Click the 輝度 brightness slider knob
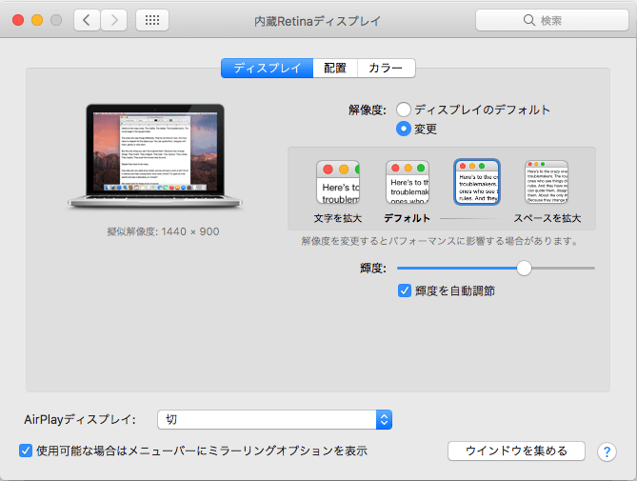637x481 pixels. [524, 269]
